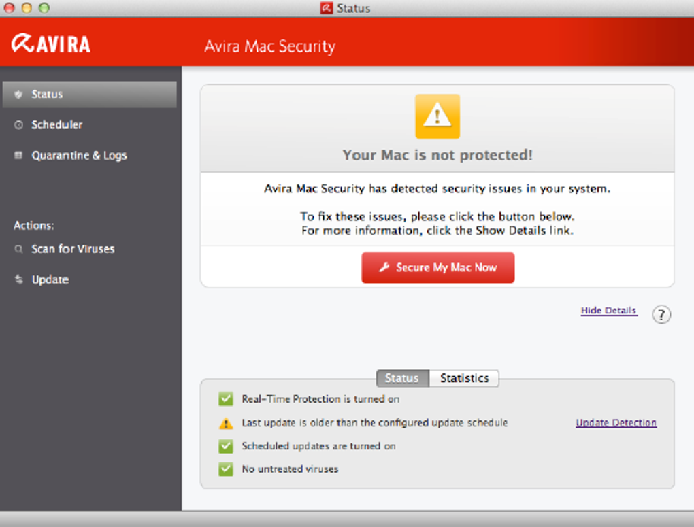Click the Update arrows icon in sidebar
The height and width of the screenshot is (527, 694).
(18, 280)
